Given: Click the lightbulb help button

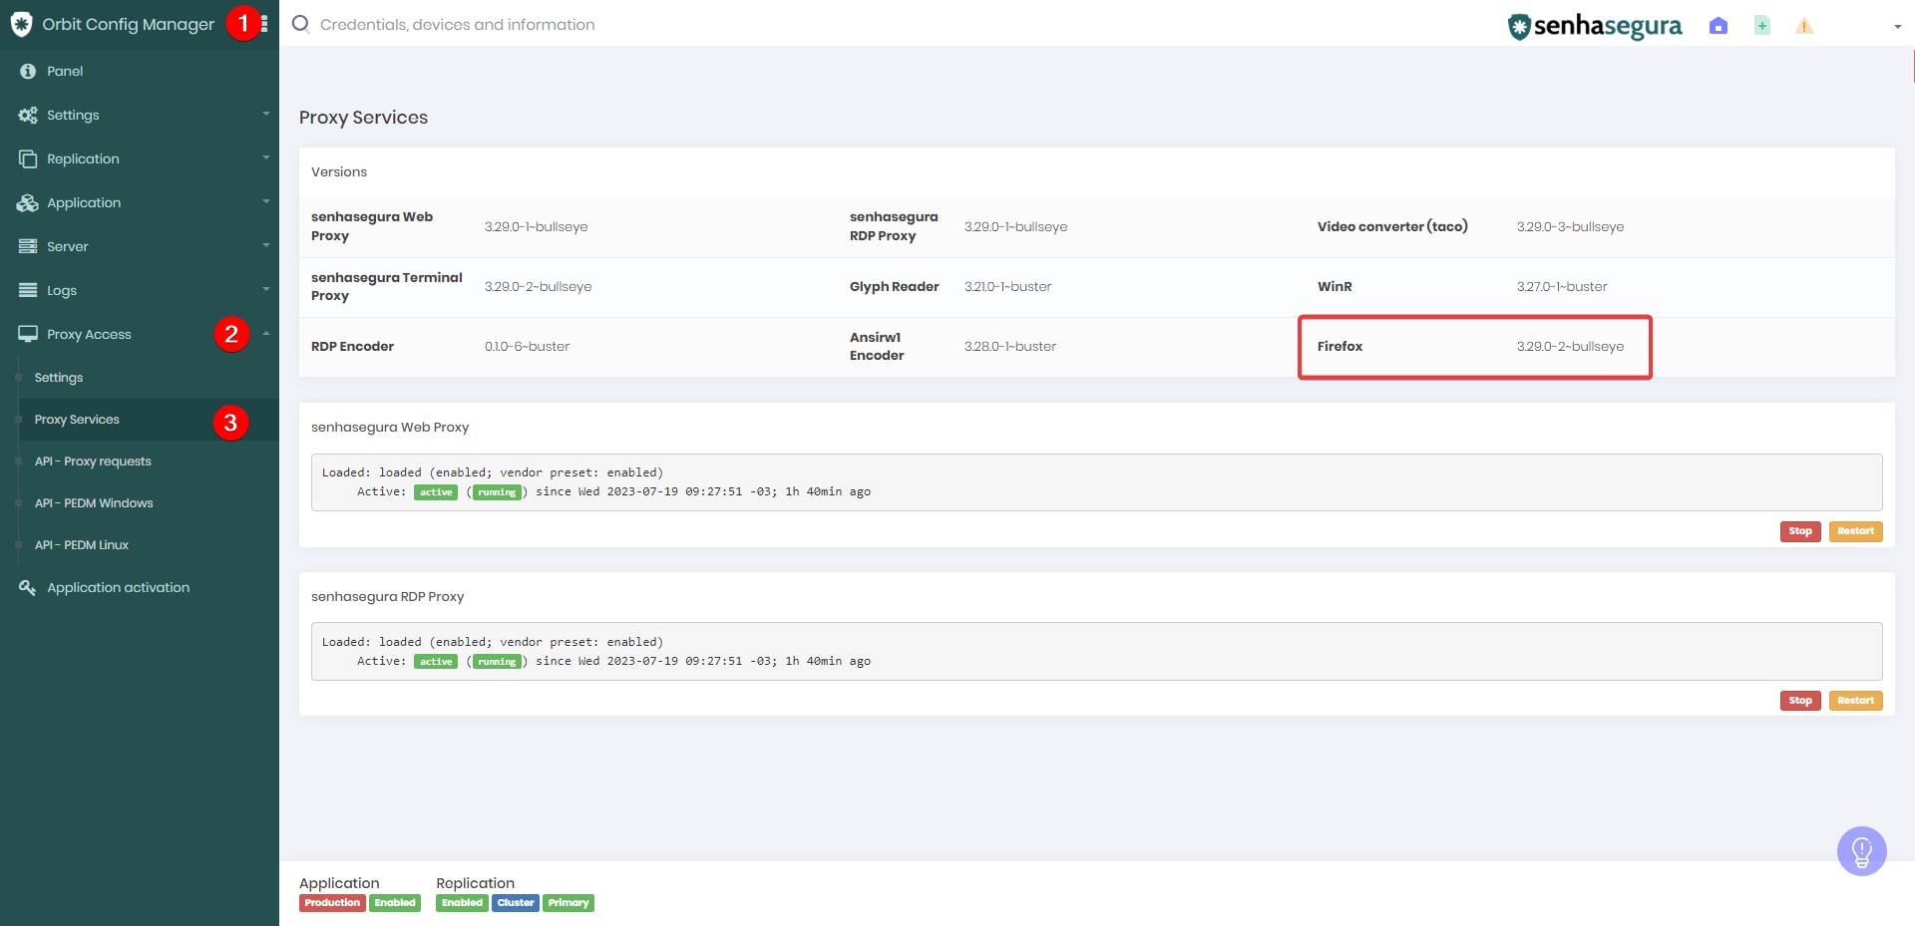Looking at the screenshot, I should click(1862, 851).
